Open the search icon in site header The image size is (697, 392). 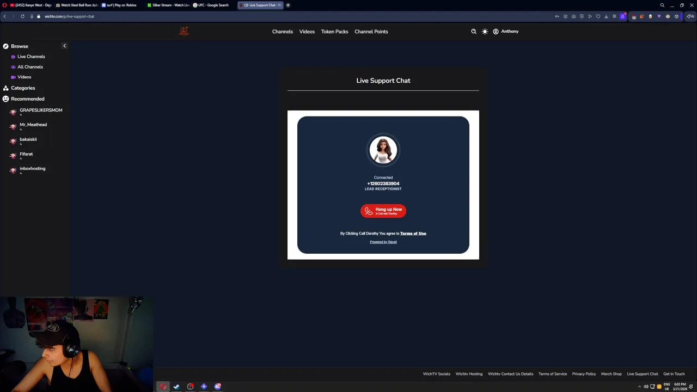point(474,32)
